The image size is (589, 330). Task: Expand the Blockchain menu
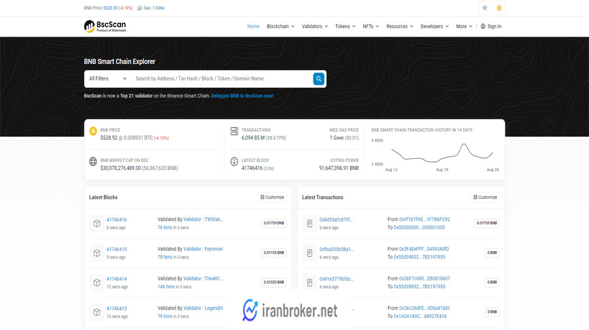click(281, 26)
